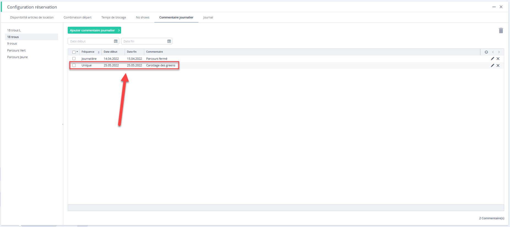The height and width of the screenshot is (227, 510).
Task: Click the 15.04.2022 end date cell
Action: pyautogui.click(x=134, y=59)
